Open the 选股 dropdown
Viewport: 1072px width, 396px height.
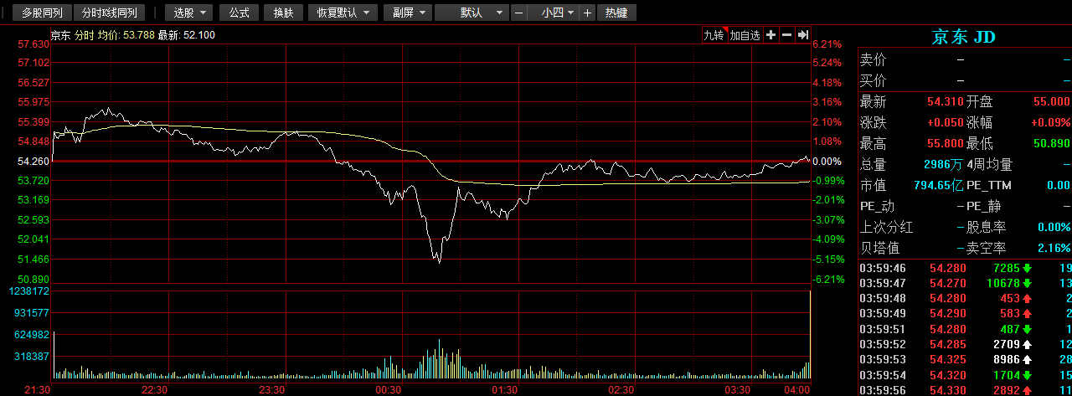pyautogui.click(x=189, y=13)
